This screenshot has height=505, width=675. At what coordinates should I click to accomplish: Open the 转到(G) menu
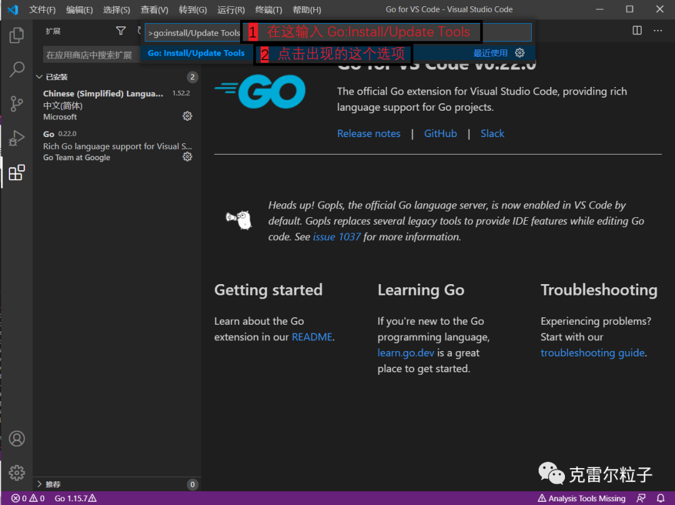(192, 9)
